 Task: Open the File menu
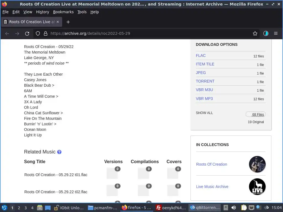6,12
